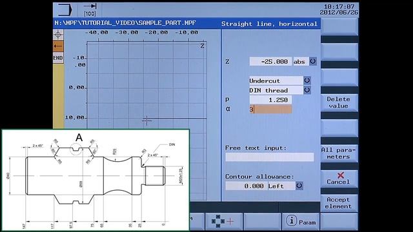413x232 pixels.
Task: Click the Straight line, horizontal title
Action: [x=269, y=24]
